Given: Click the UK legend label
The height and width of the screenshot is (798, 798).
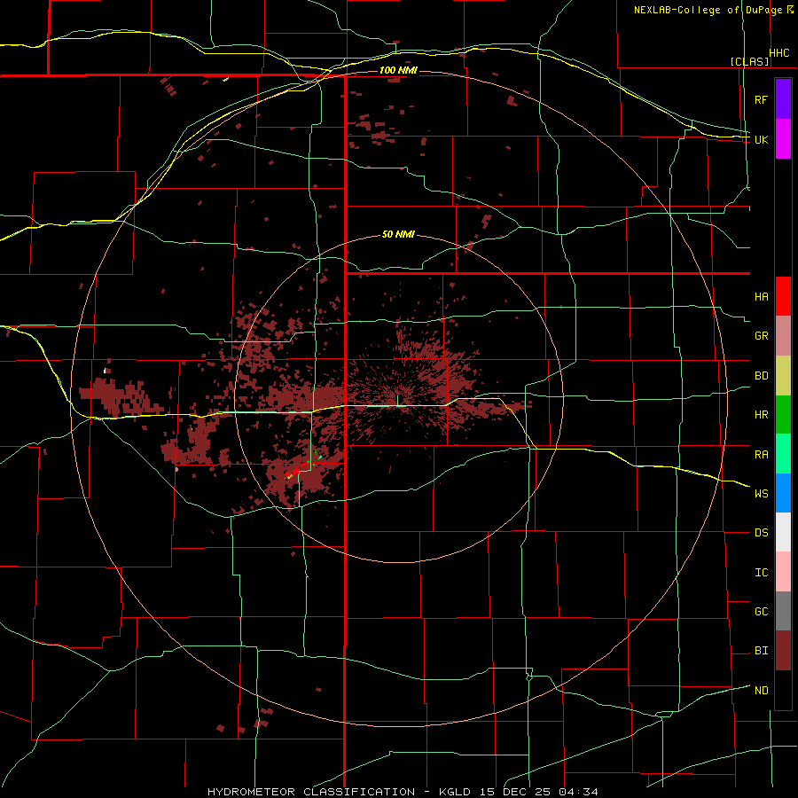Looking at the screenshot, I should (761, 139).
